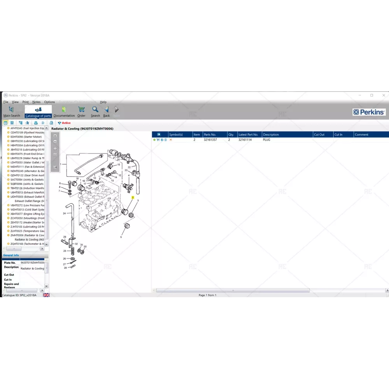Viewport: 389px width, 389px height.
Task: Expand the EDHT0098 Starter Motor node
Action: 8,137
